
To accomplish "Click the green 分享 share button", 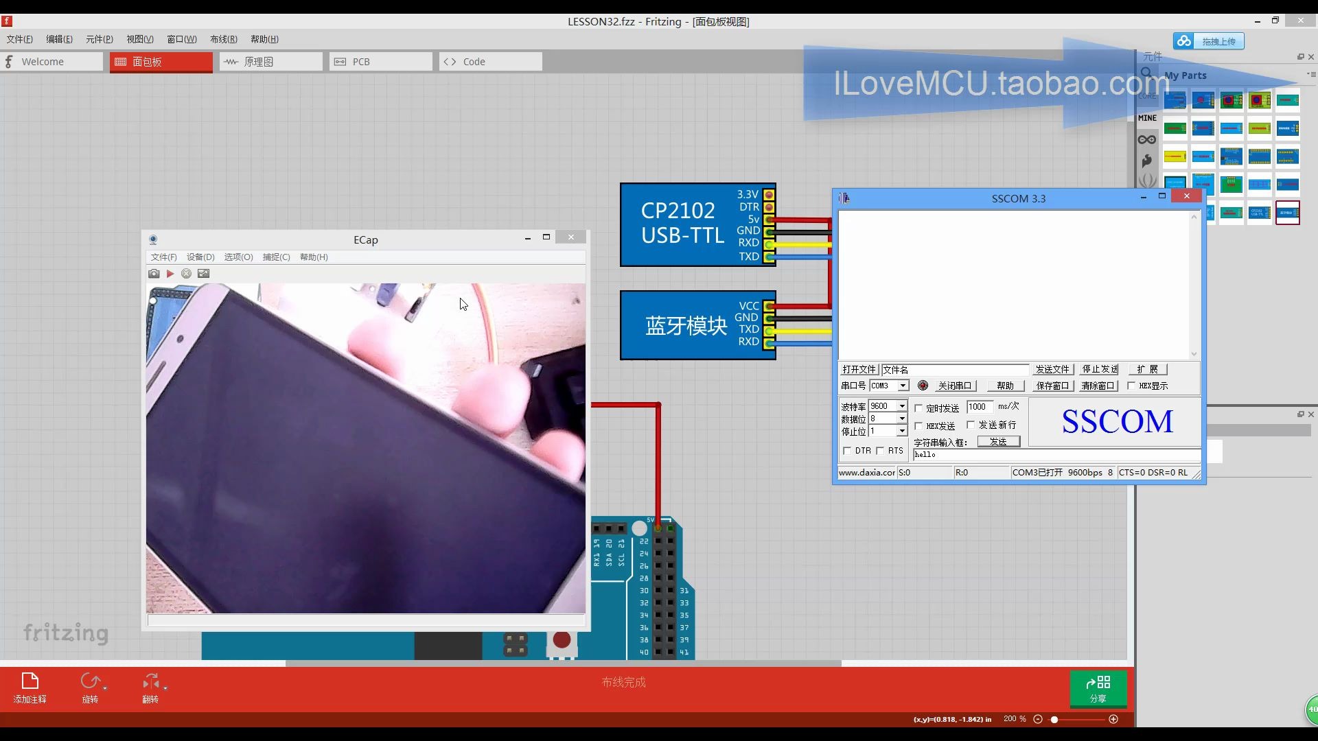I will click(x=1098, y=688).
